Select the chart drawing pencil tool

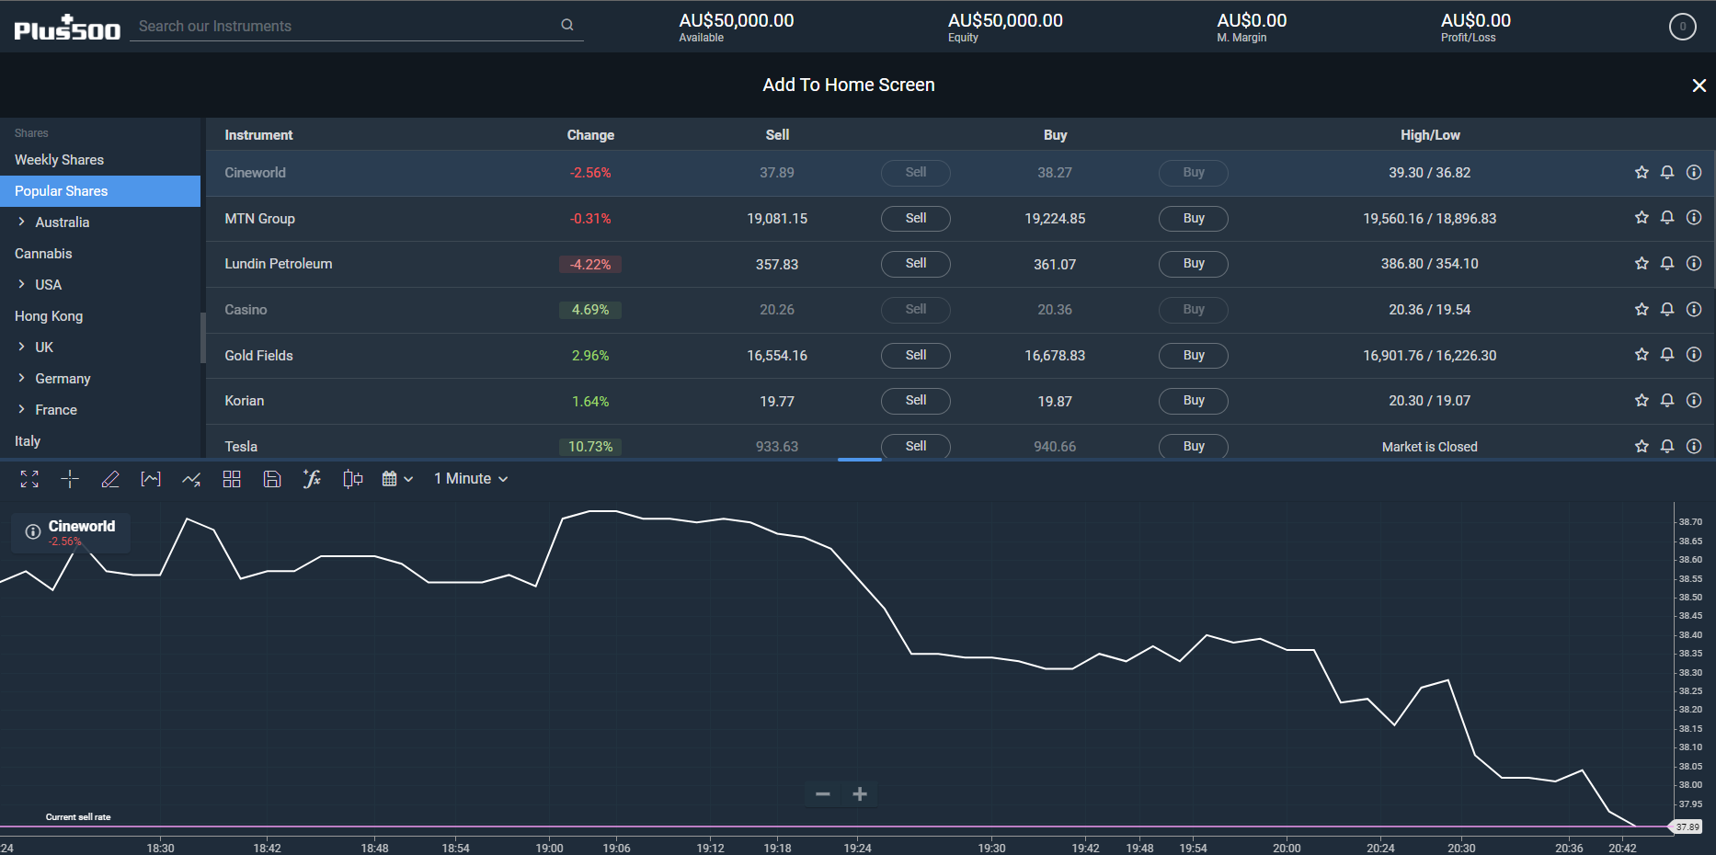click(x=110, y=479)
